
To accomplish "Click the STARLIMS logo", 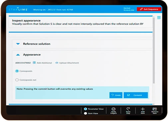I will tap(18, 9).
